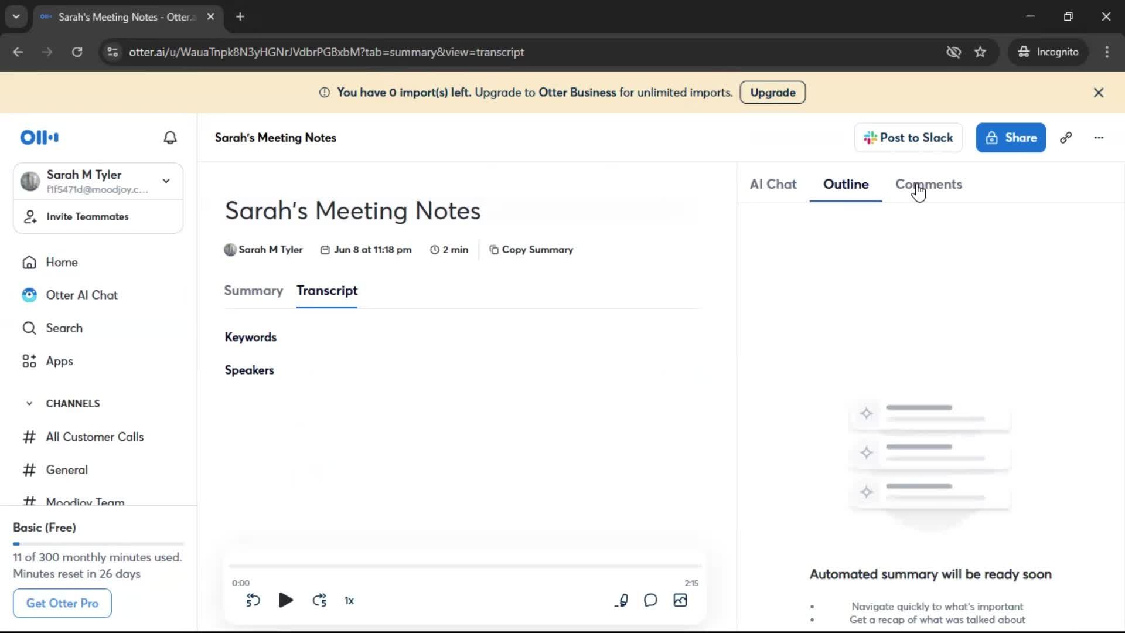1125x633 pixels.
Task: Open a new browser tab
Action: pos(240,17)
